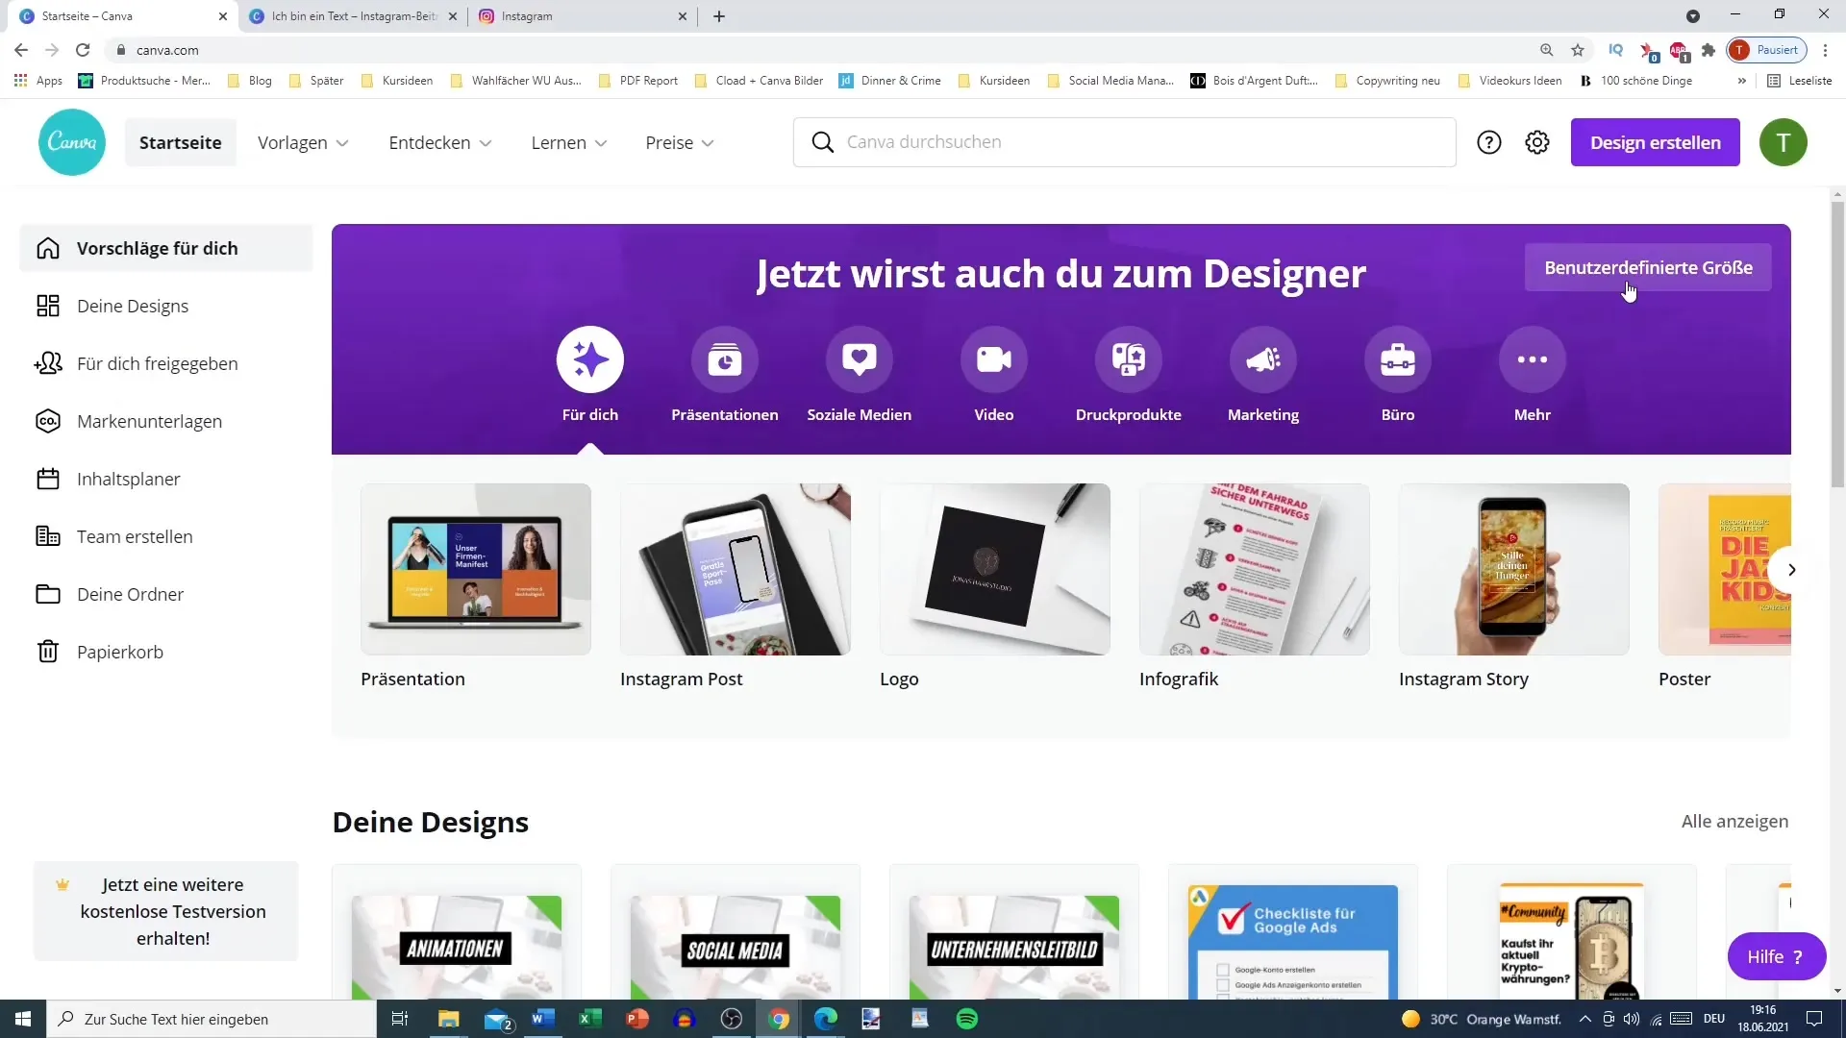Image resolution: width=1846 pixels, height=1038 pixels.
Task: Show next templates with carousel arrow
Action: pos(1790,570)
